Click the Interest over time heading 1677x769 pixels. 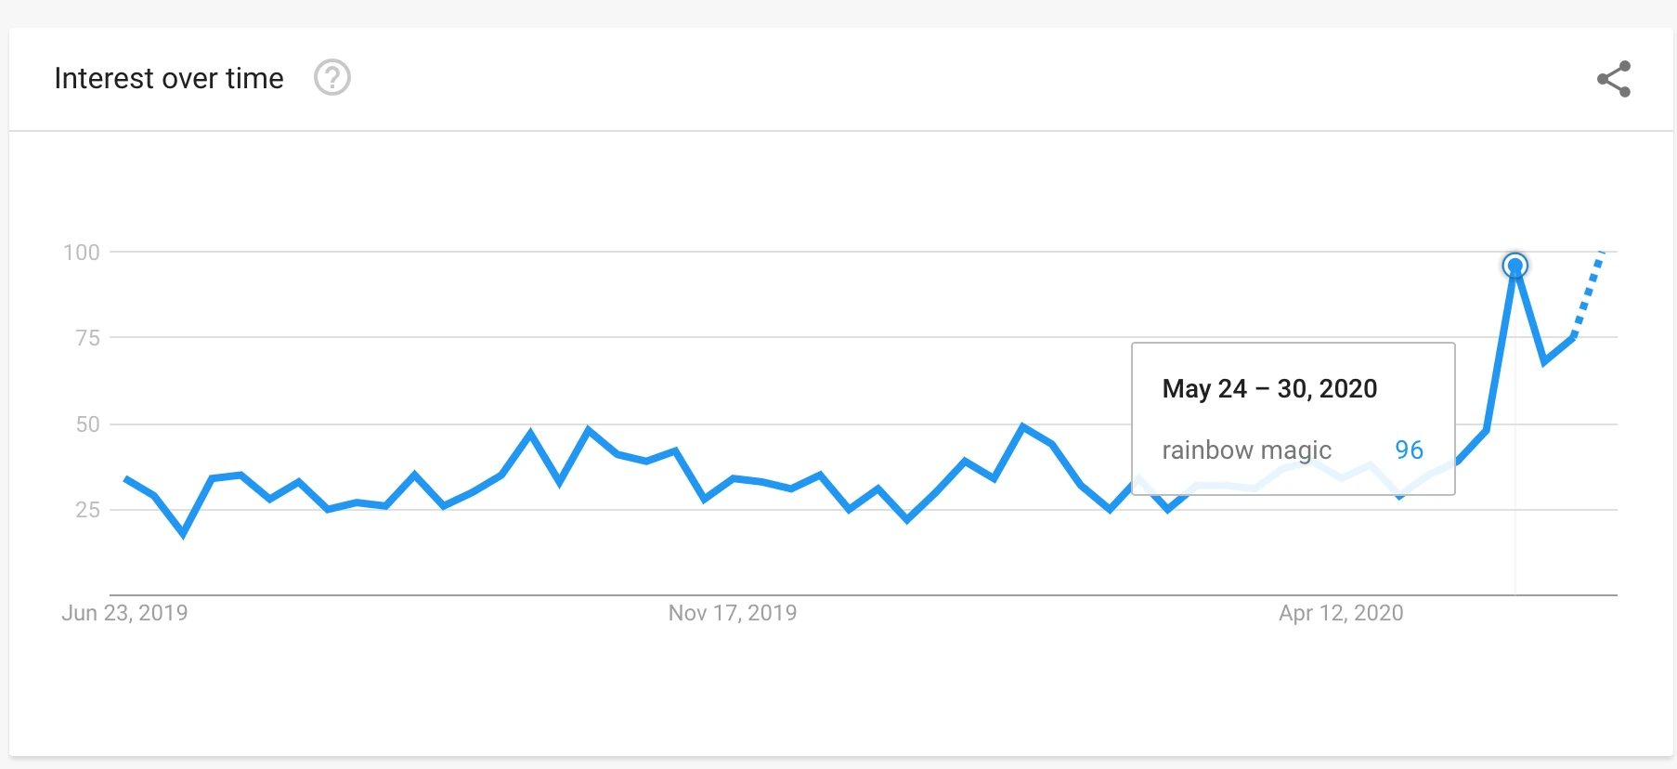169,78
